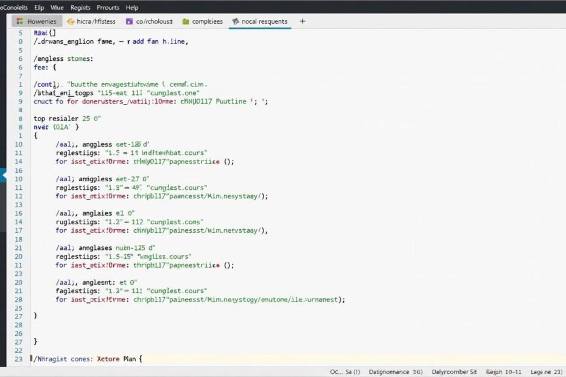Image resolution: width=566 pixels, height=377 pixels.
Task: Click the purple icon on the co/rcholousa tab
Action: point(129,21)
